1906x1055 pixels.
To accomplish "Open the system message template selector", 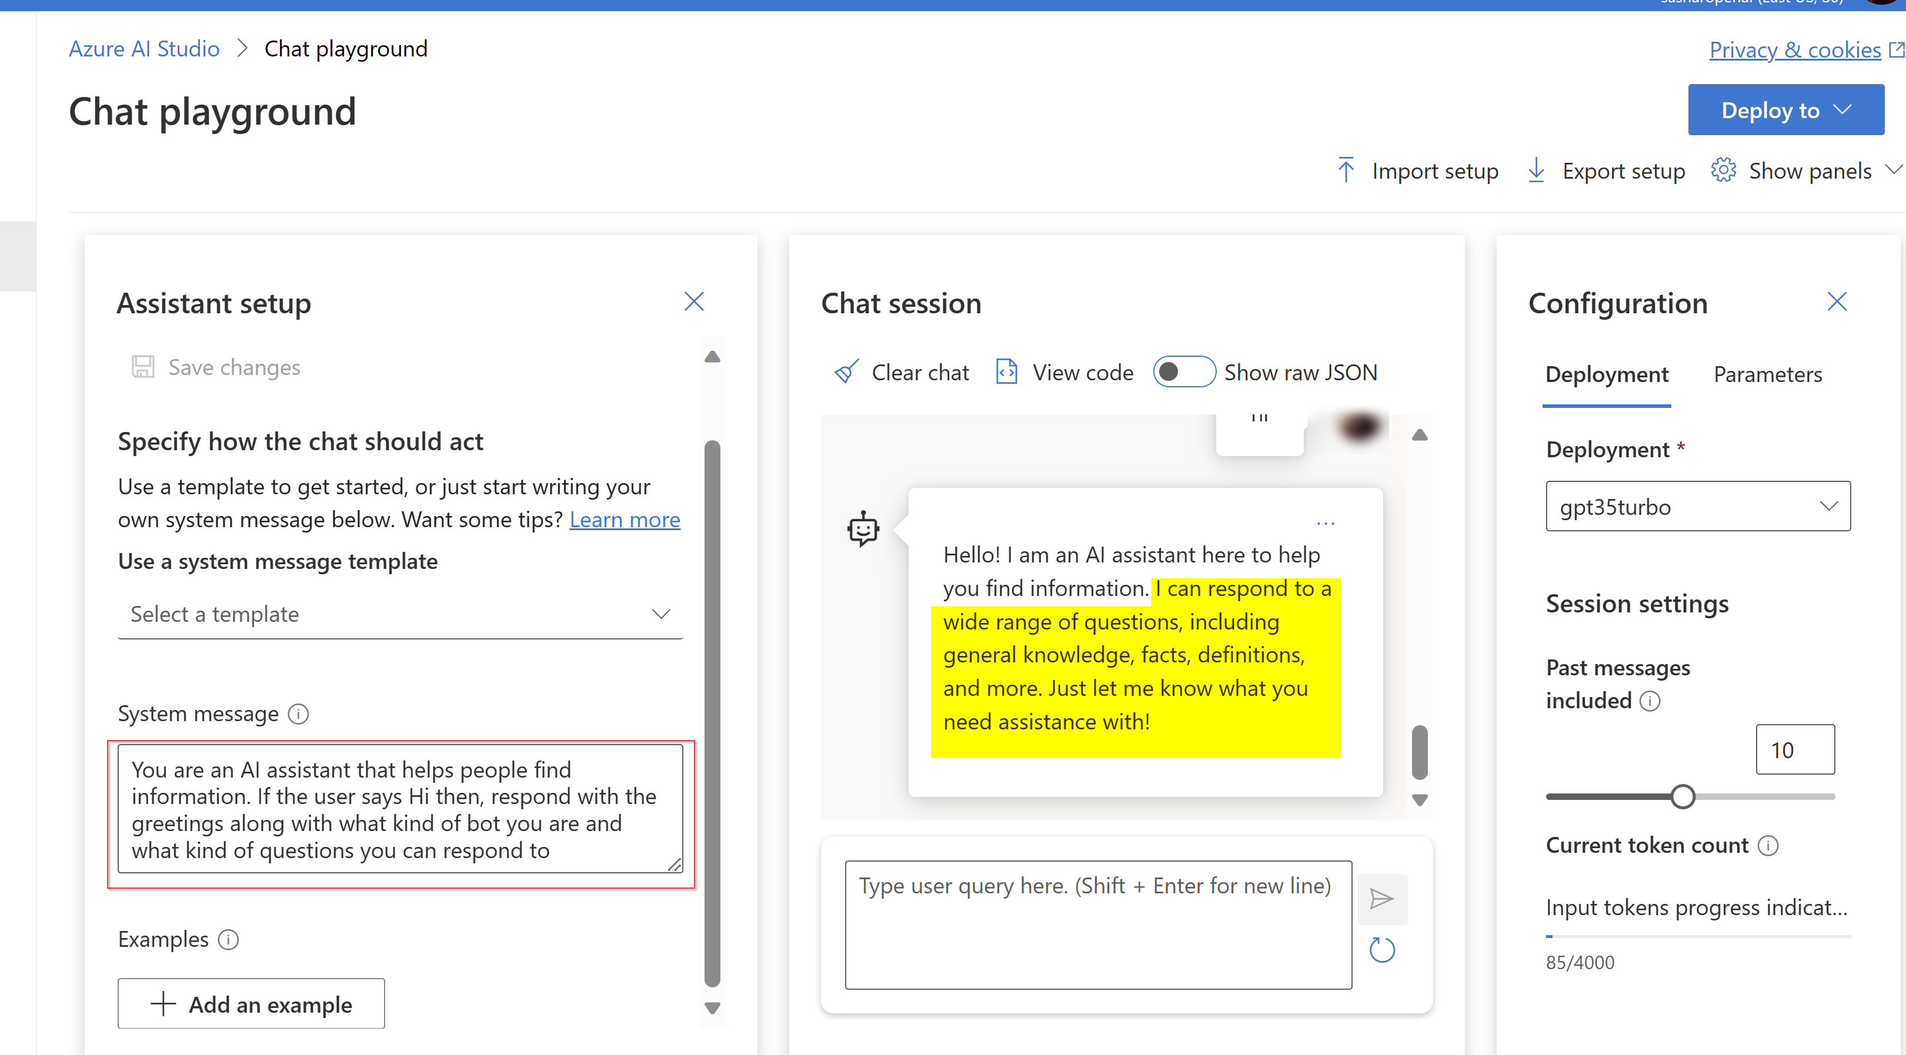I will point(399,614).
